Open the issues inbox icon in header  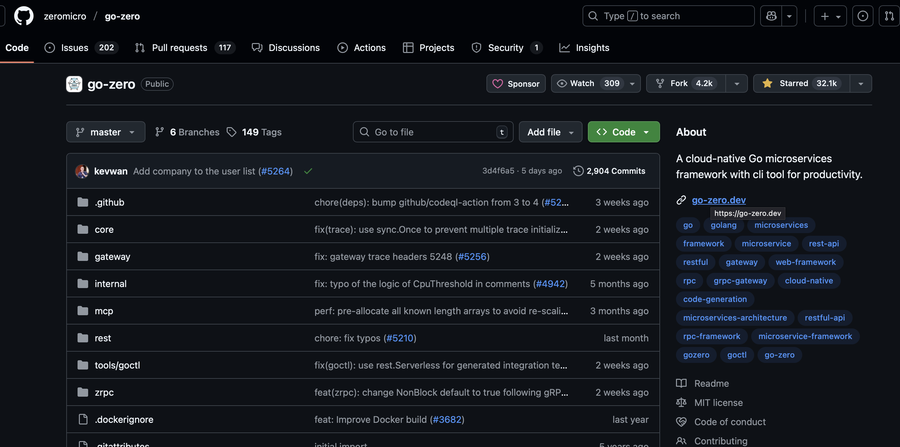click(862, 16)
